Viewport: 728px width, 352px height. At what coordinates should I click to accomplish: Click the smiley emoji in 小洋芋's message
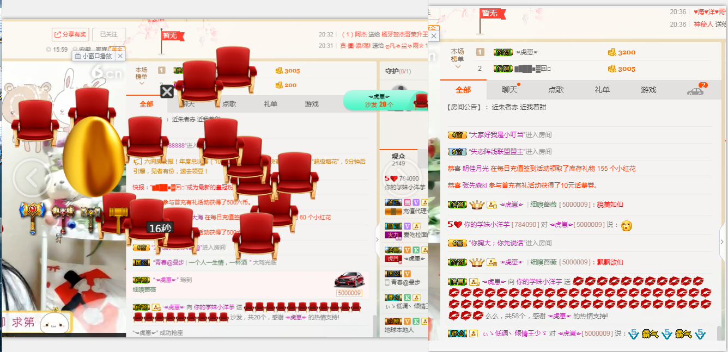pos(626,225)
